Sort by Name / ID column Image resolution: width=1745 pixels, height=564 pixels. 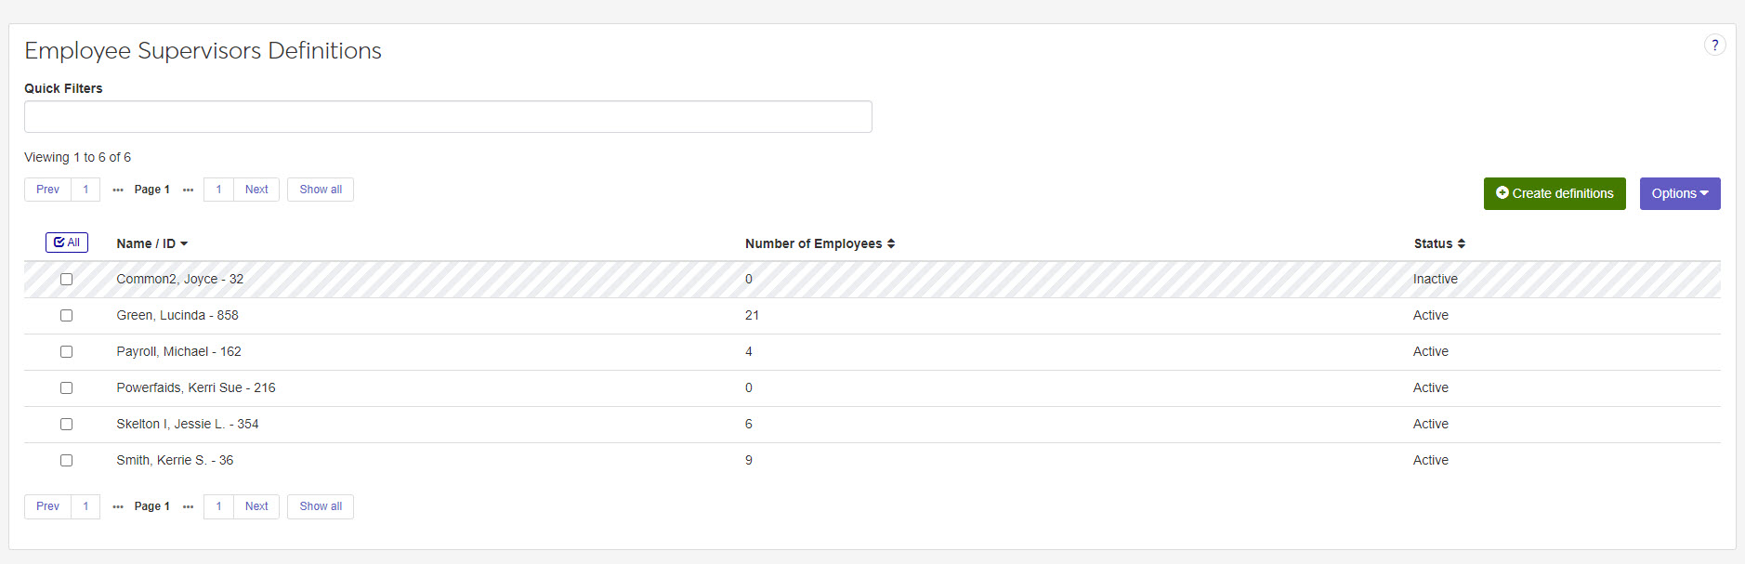coord(151,243)
